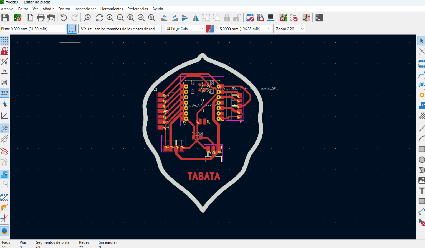Switch units to inches

pos(4,72)
